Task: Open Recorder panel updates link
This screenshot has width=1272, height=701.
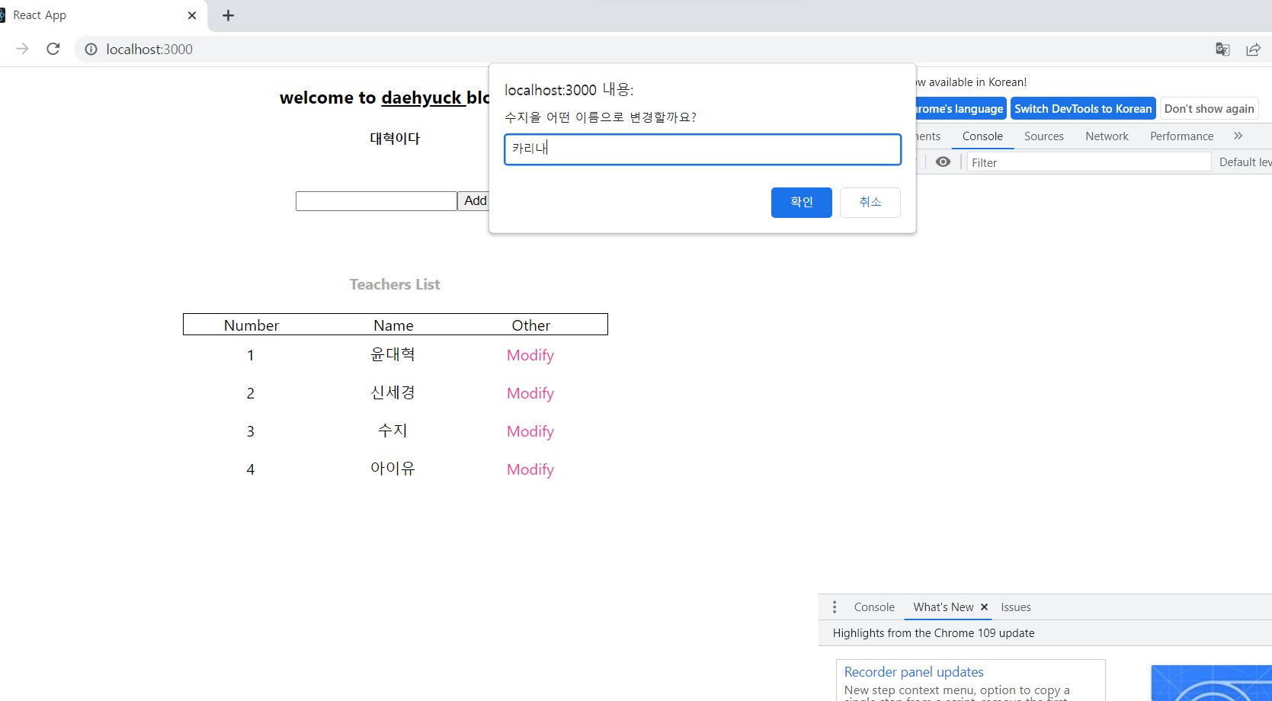Action: pos(914,672)
